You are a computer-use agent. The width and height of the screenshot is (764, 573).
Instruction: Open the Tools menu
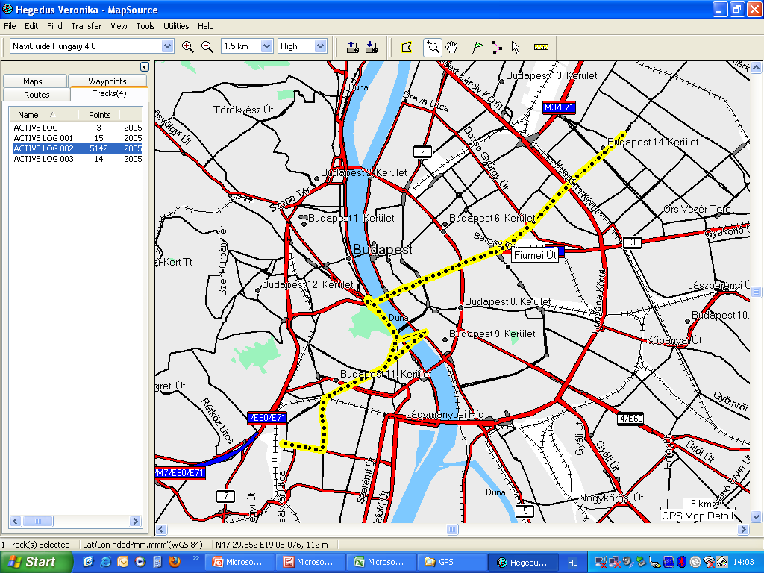point(145,26)
